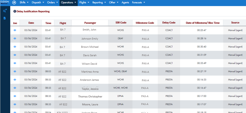Expand the Dispatch dropdown menu
Viewport: 246px width, 113px height.
coord(38,2)
